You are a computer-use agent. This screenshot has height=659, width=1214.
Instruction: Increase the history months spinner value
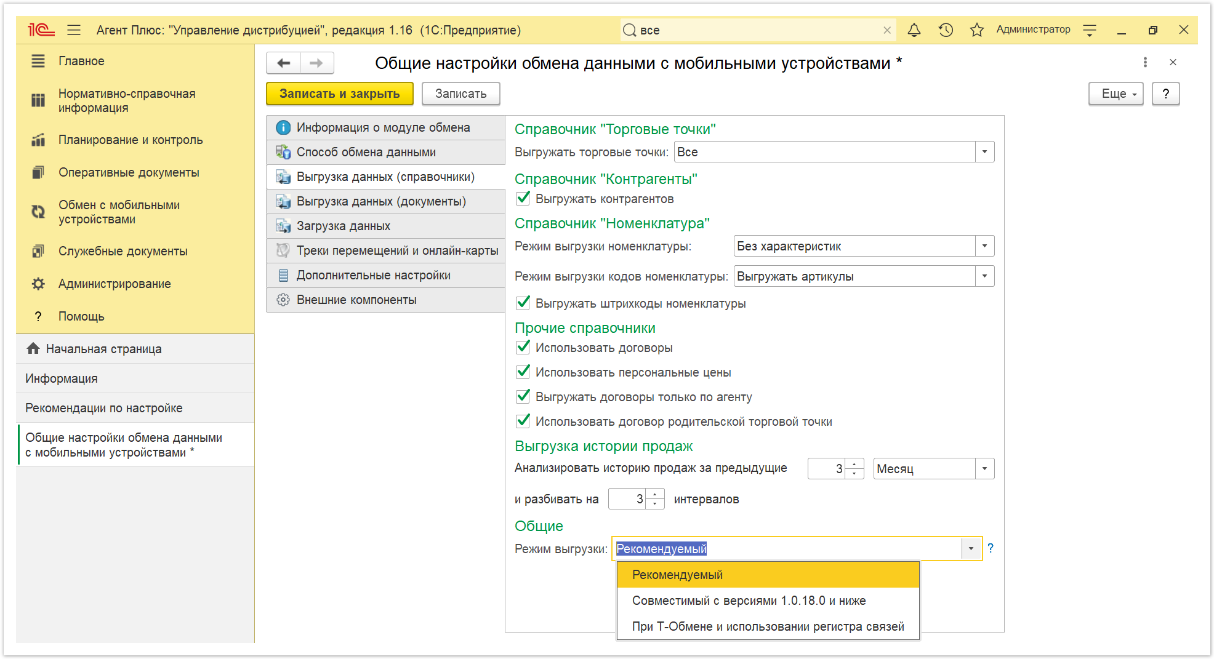854,464
